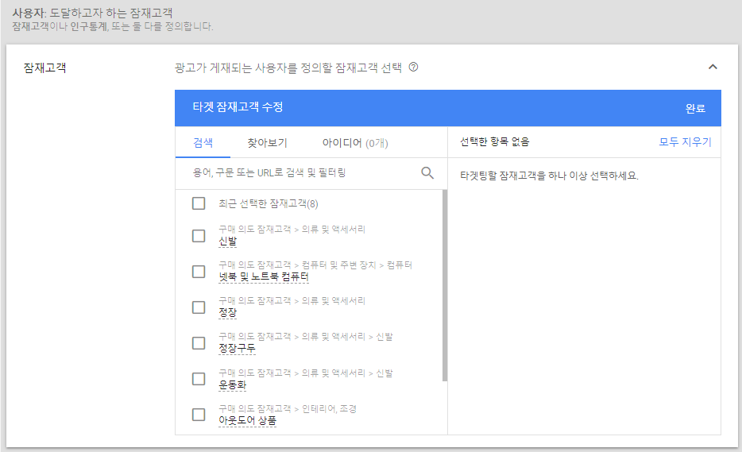This screenshot has height=452, width=742.
Task: Click the 운동화 audience label
Action: 232,385
